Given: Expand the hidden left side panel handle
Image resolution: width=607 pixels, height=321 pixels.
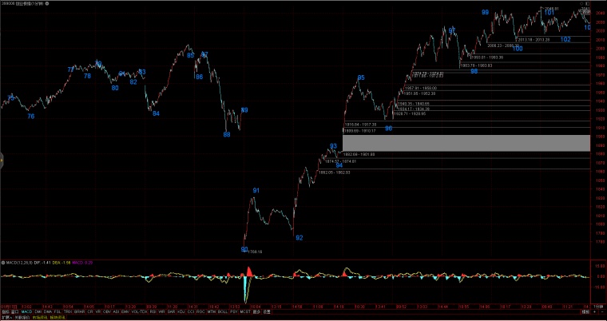Looking at the screenshot, I should (1, 160).
